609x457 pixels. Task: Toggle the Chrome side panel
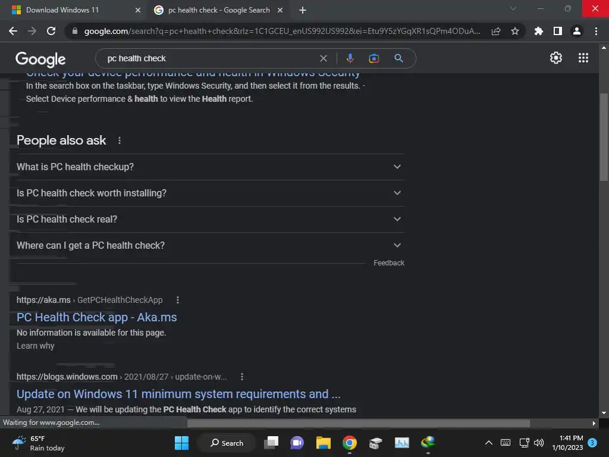558,31
